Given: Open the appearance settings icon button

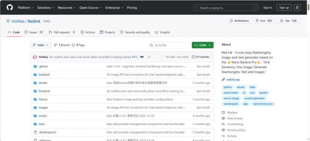Looking at the screenshot, I should (x=297, y=8).
